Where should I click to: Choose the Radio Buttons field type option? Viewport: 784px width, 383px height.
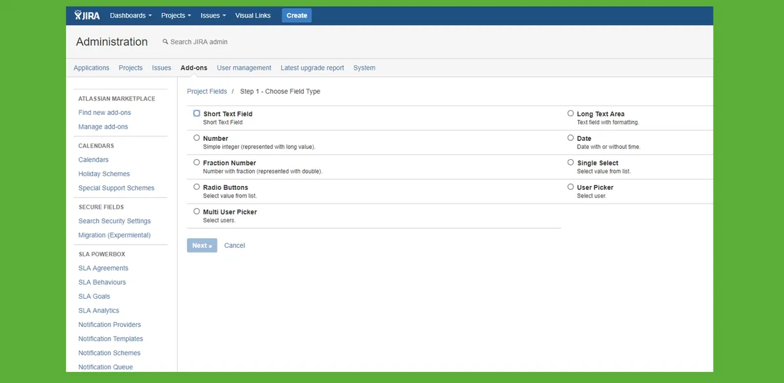tap(197, 187)
